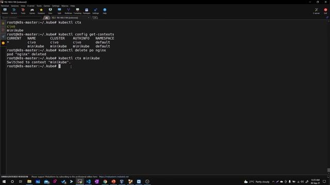Open Windows search circle on taskbar
This screenshot has width=330, height=185.
coord(12,181)
